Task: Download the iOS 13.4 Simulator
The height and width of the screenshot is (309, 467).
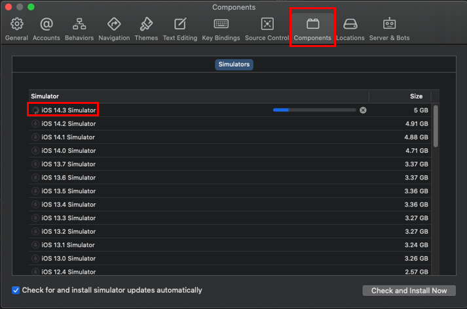Action: [x=35, y=204]
